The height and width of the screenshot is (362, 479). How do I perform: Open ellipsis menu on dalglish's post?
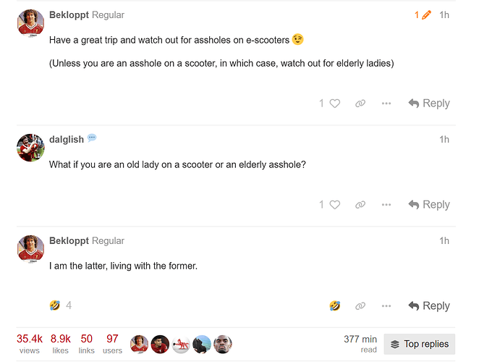point(386,205)
